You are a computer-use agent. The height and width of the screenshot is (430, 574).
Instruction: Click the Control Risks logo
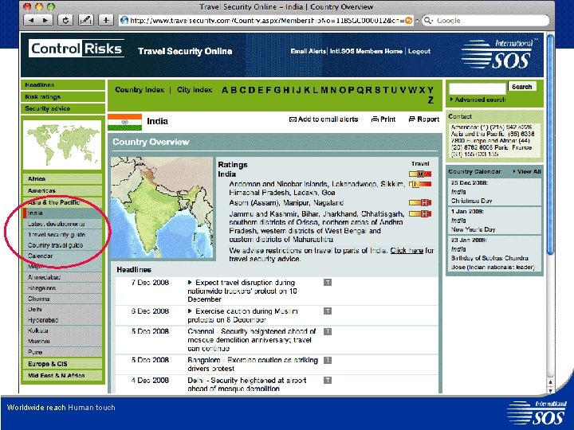[x=77, y=49]
